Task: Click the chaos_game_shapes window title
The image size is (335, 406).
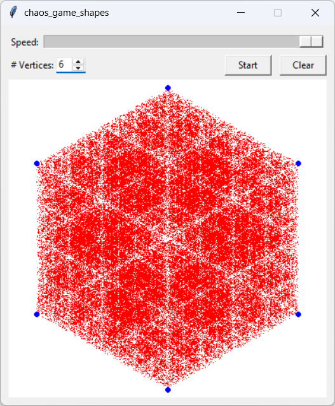Action: point(66,13)
